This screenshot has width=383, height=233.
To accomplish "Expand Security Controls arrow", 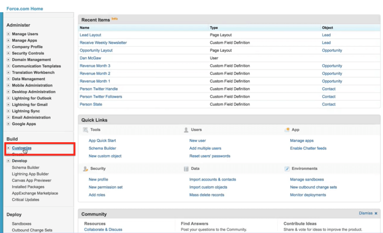I will [x=8, y=53].
